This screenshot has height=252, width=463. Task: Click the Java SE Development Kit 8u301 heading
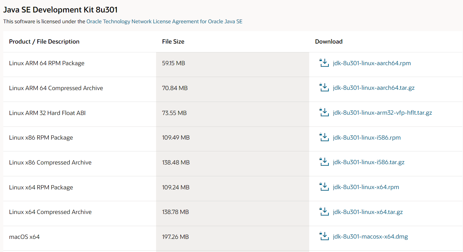60,10
